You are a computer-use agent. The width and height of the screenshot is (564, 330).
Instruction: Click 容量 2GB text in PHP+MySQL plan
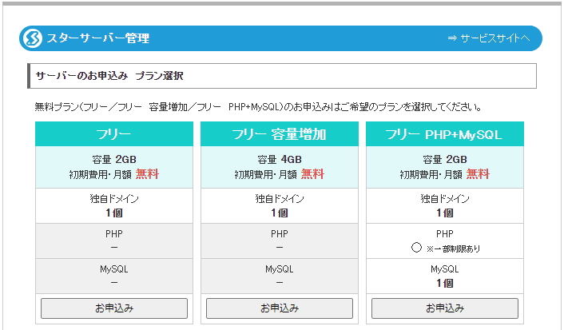[x=445, y=159]
